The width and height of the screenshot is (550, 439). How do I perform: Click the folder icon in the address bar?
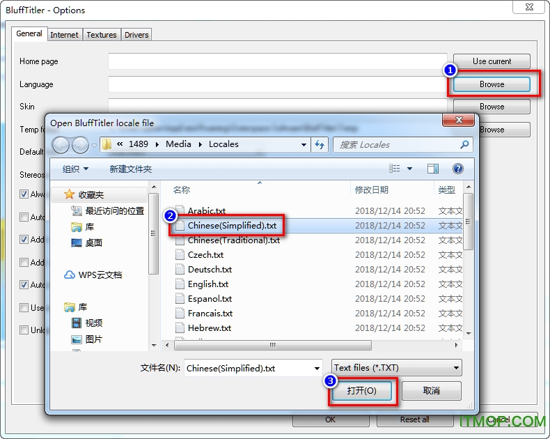(107, 144)
